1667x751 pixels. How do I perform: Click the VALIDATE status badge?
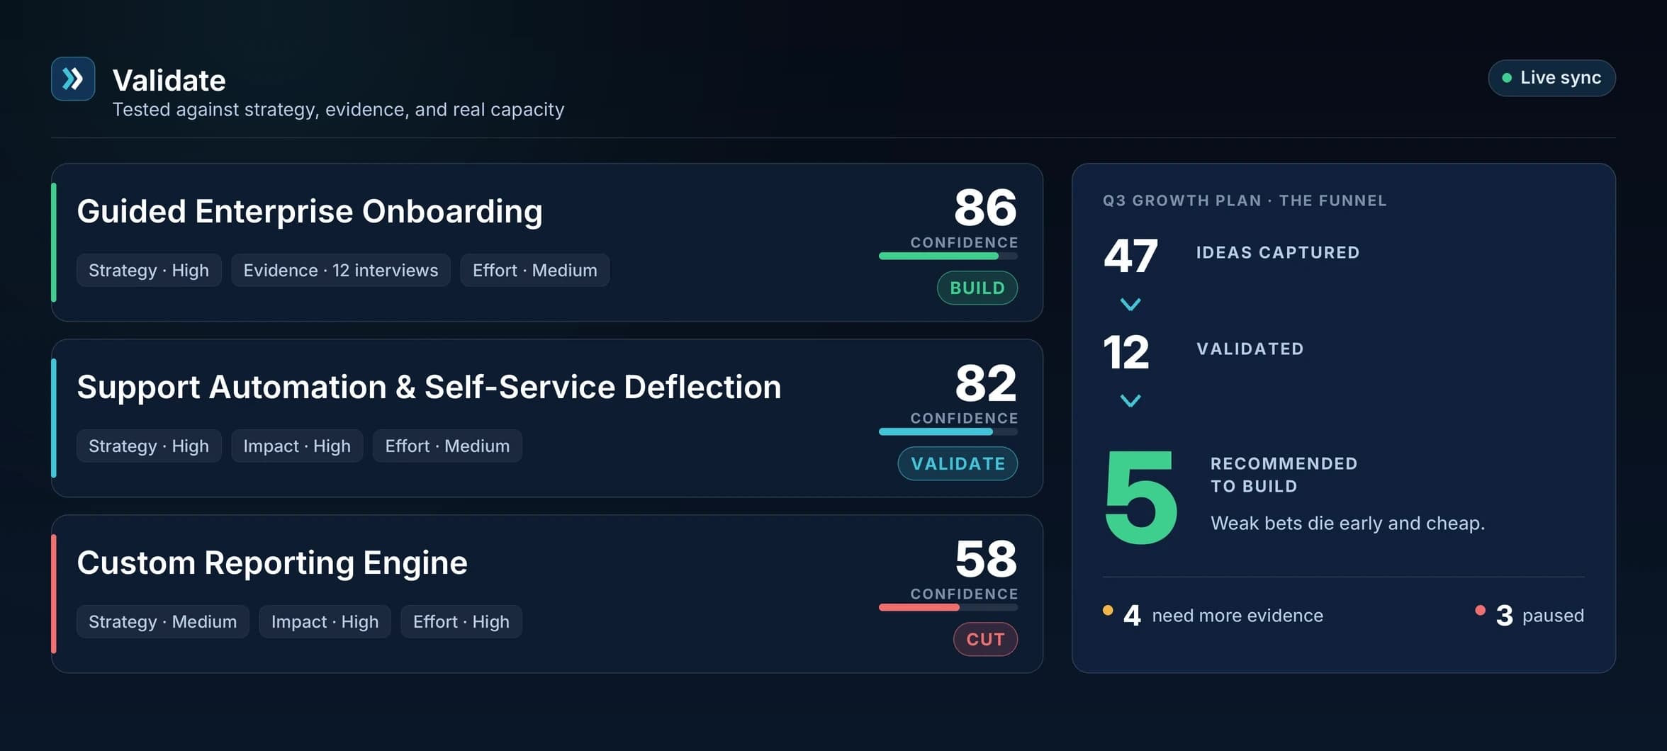[958, 463]
